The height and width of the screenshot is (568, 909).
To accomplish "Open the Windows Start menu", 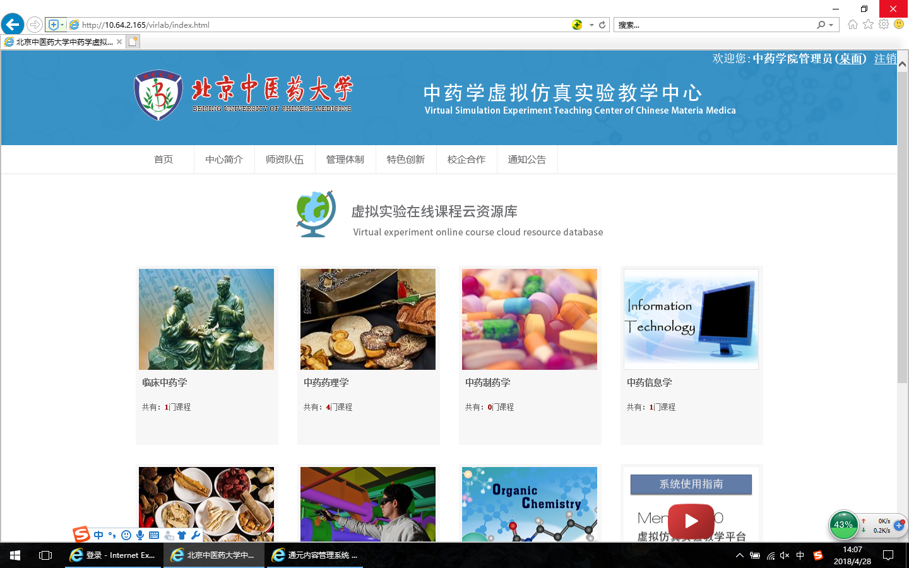I will point(15,555).
